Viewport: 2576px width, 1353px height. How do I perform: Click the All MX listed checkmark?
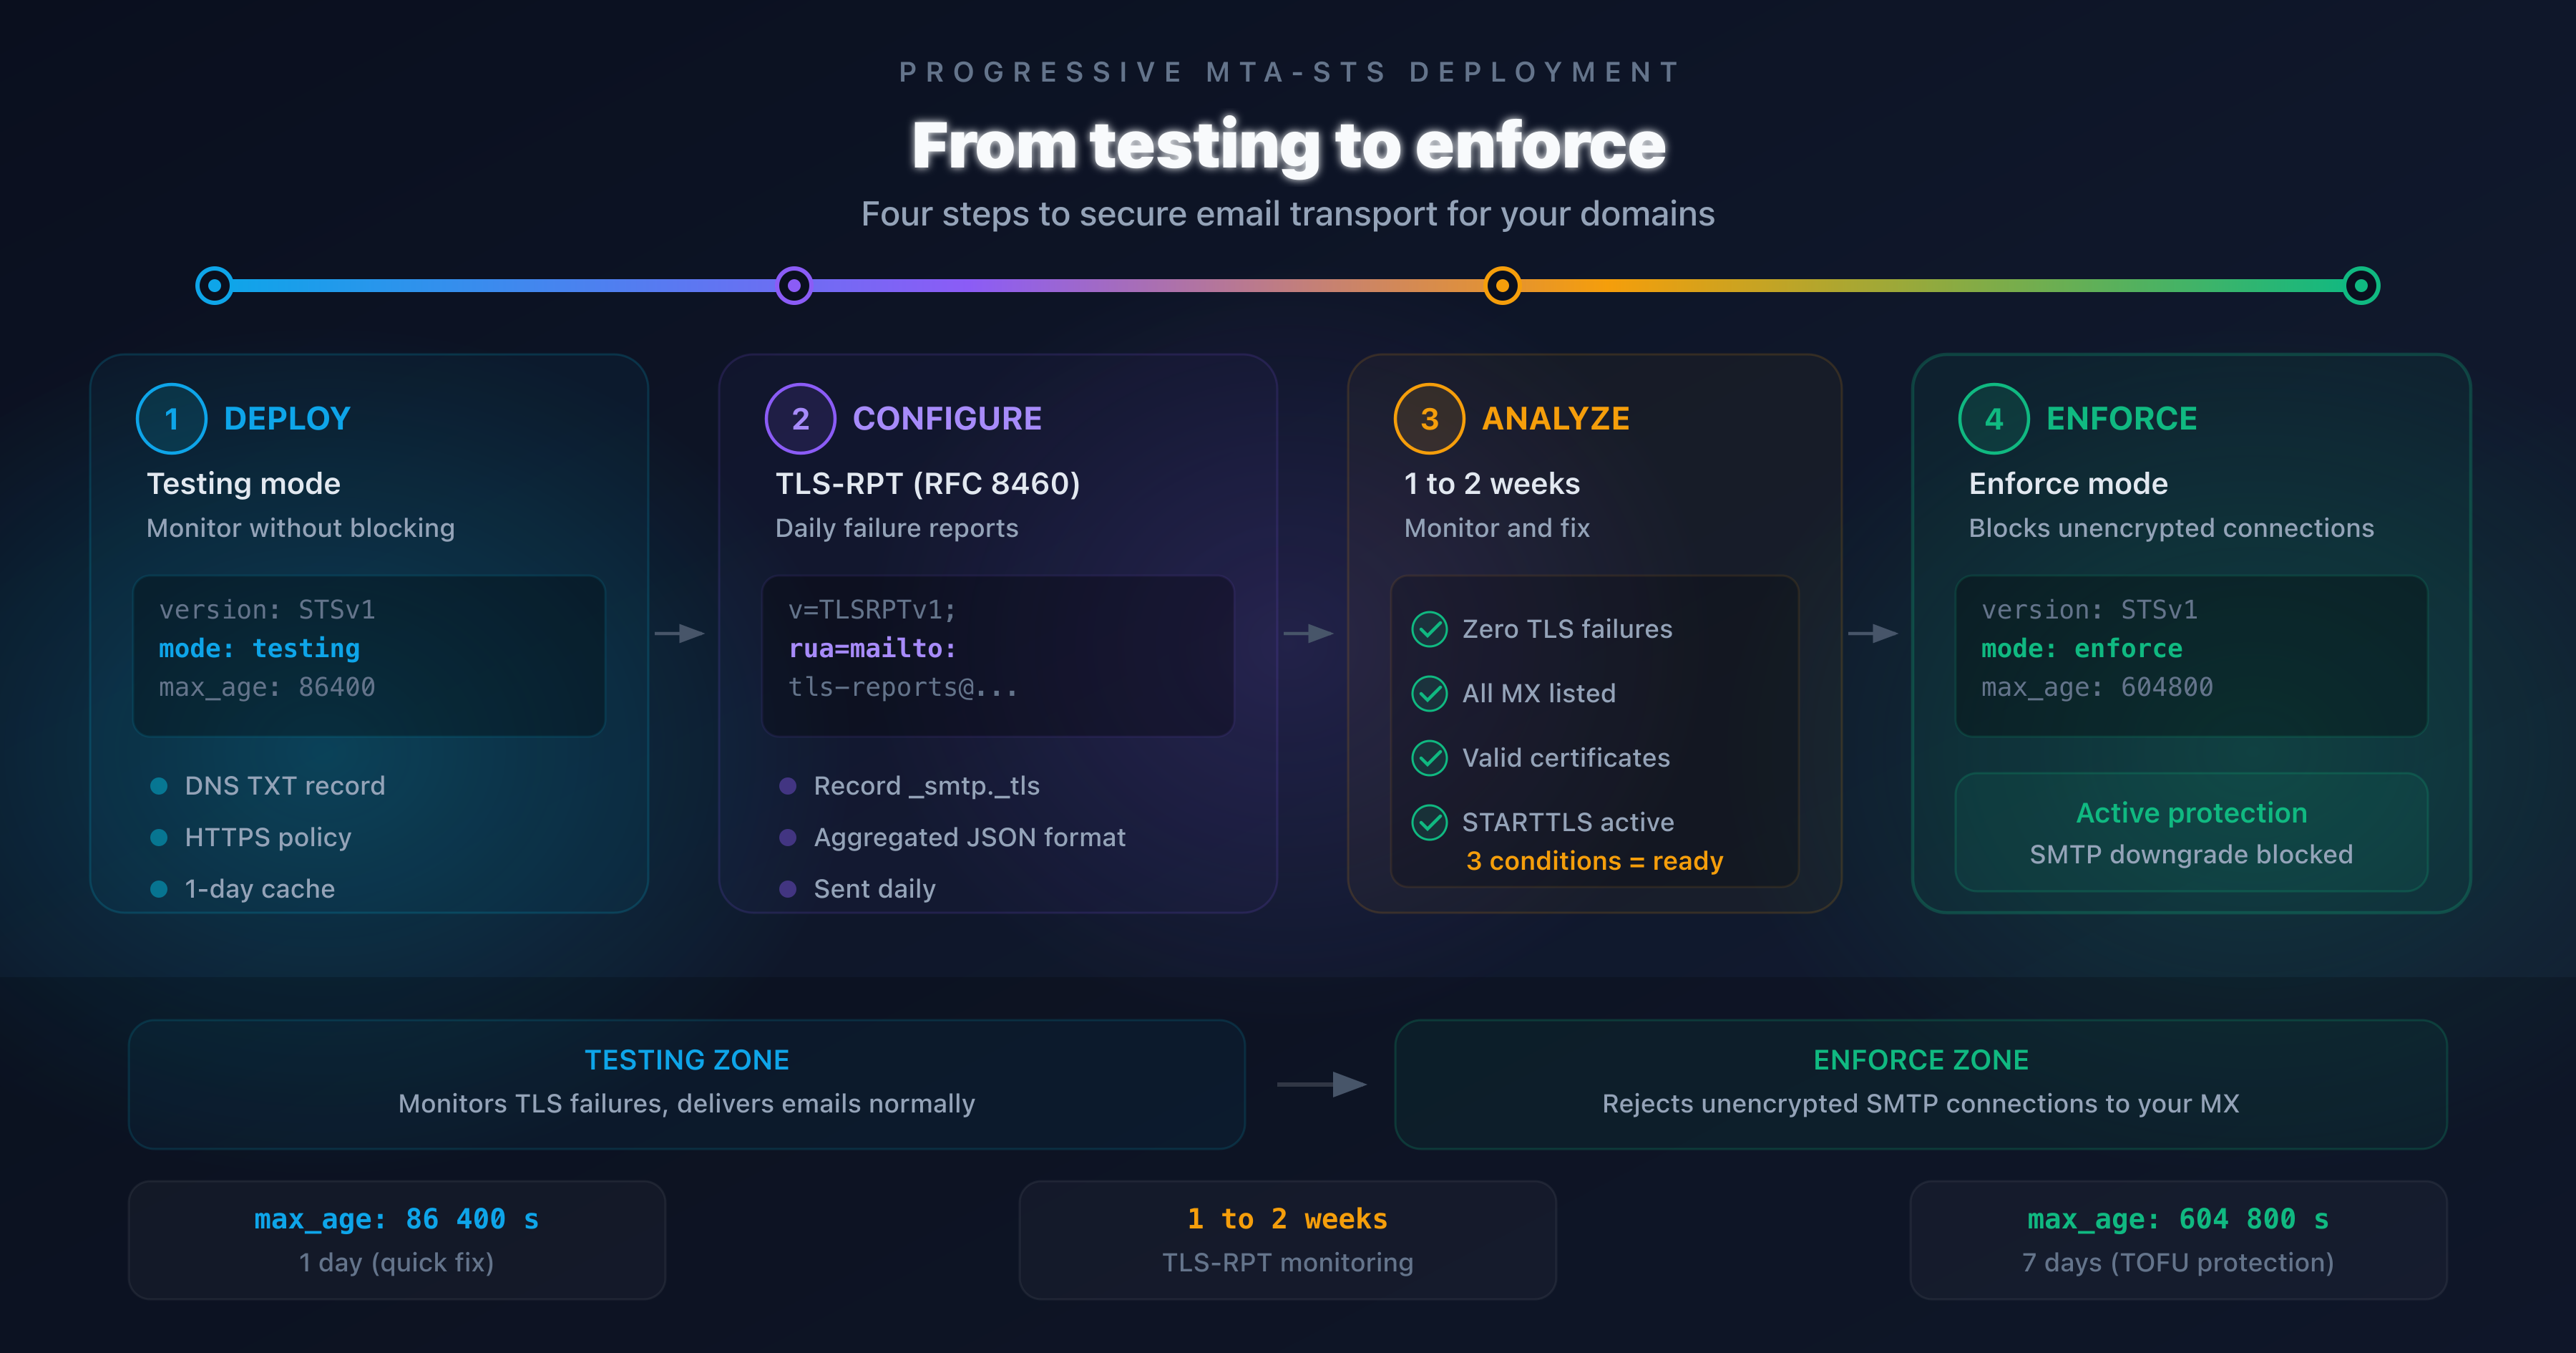[x=1429, y=694]
